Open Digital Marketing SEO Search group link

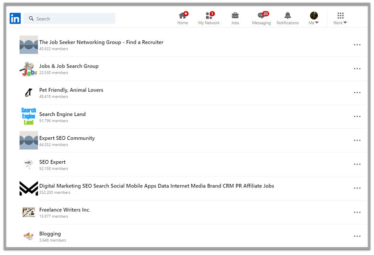(156, 186)
